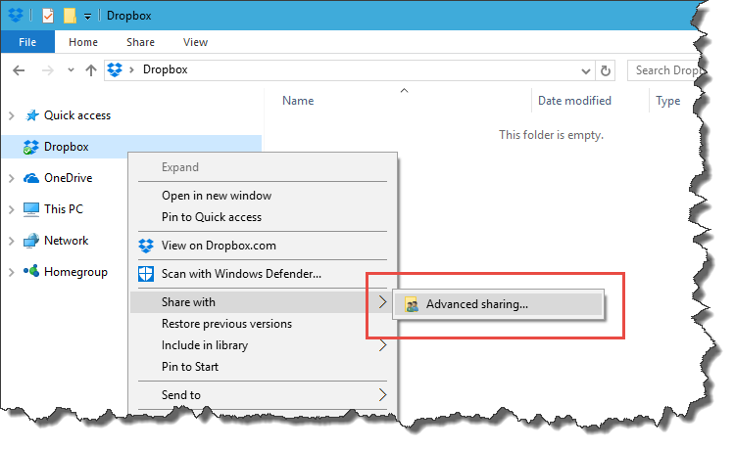Click the Back arrow navigation button
The image size is (735, 450).
(20, 70)
